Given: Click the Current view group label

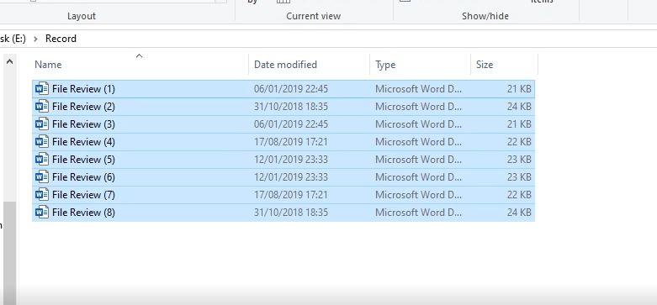Looking at the screenshot, I should [314, 16].
